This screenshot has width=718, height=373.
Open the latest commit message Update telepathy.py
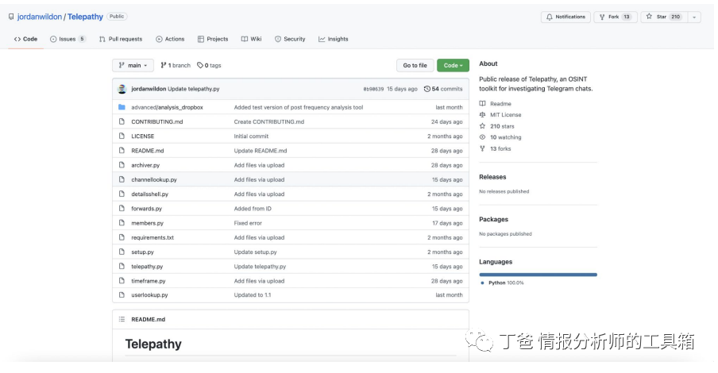tap(194, 89)
